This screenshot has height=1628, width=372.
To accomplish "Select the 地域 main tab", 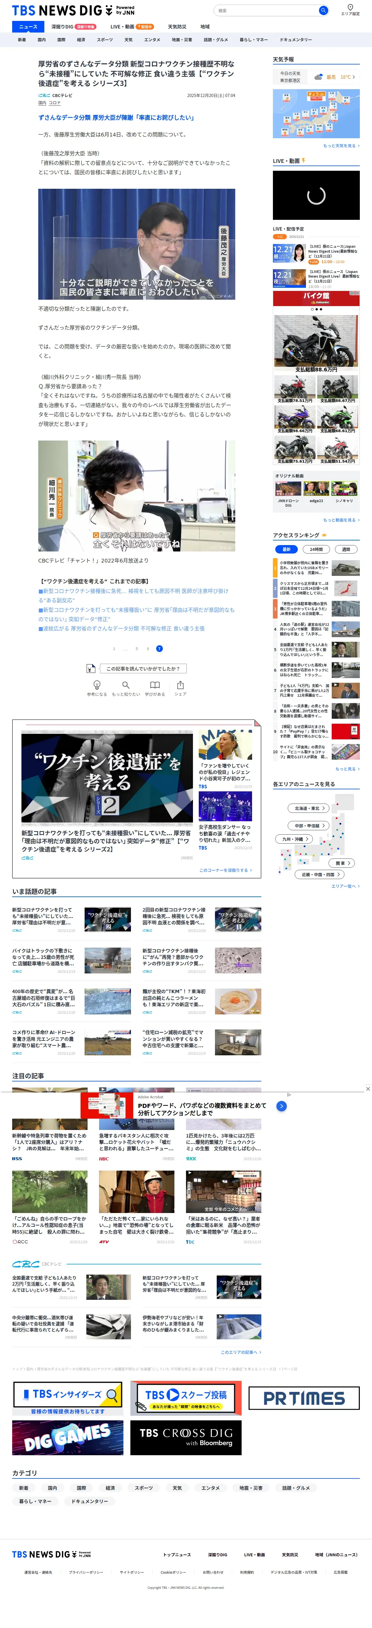I will (205, 26).
